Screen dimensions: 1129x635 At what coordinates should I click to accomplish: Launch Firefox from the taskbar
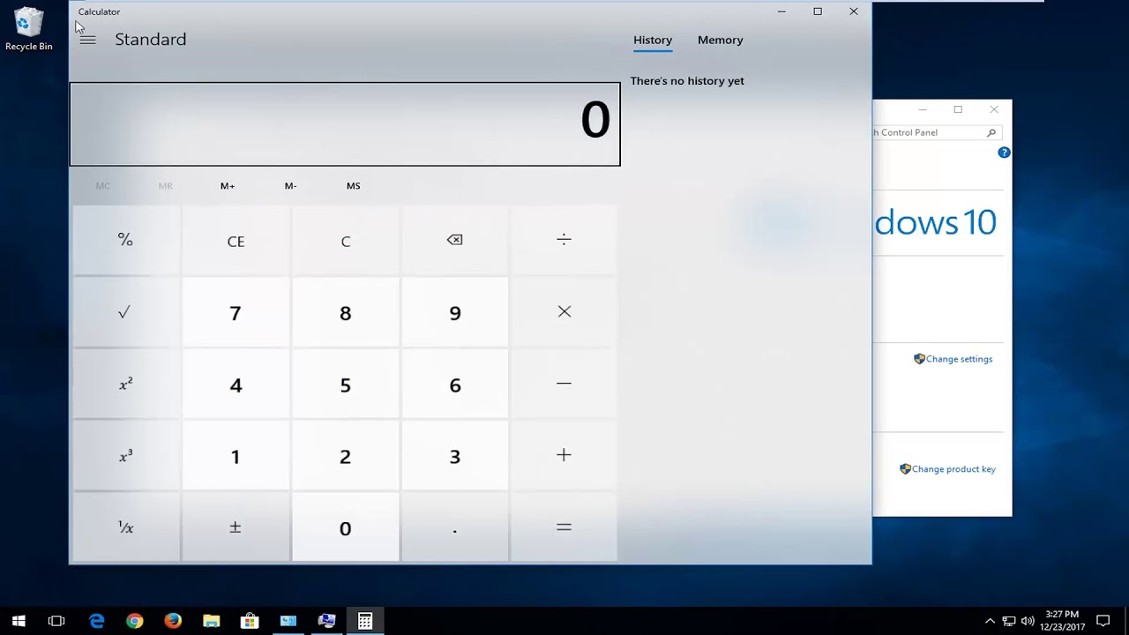(x=173, y=621)
